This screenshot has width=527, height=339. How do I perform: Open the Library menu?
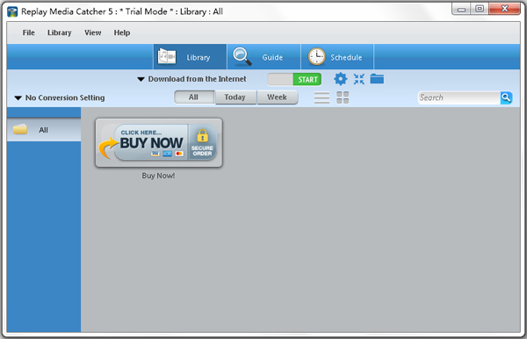tap(60, 32)
